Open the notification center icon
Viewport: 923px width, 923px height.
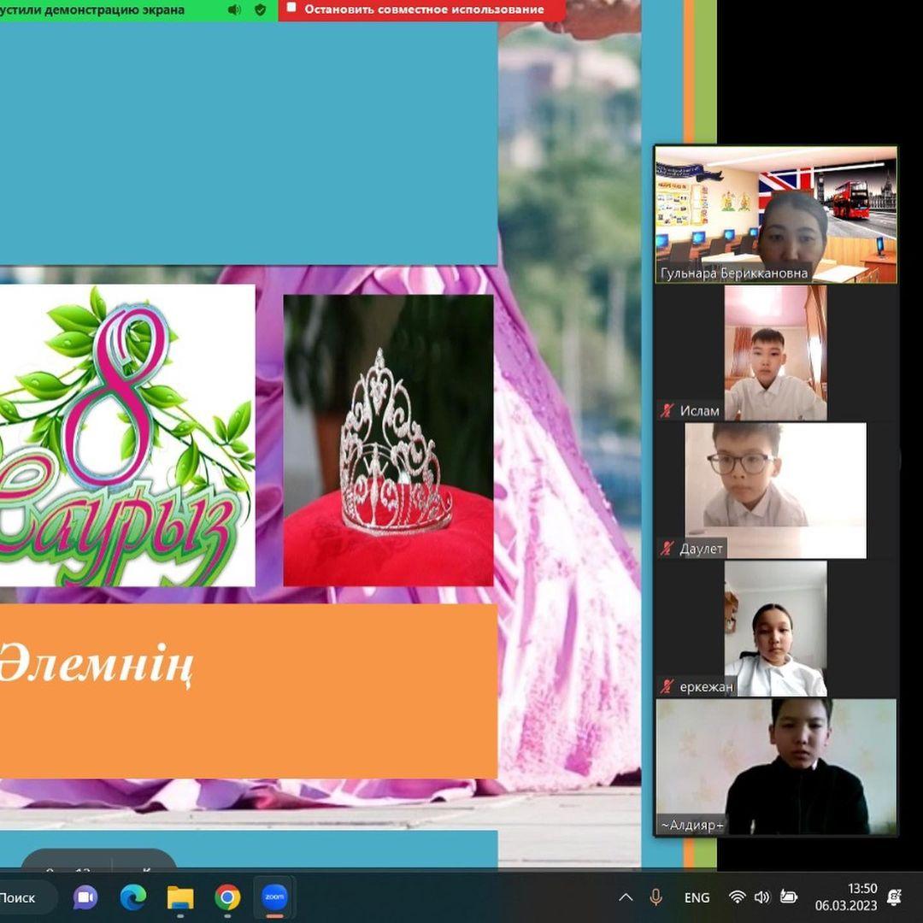(x=895, y=897)
